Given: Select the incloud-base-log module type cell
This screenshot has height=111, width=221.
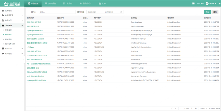Looking at the screenshot, I should click(x=174, y=22).
